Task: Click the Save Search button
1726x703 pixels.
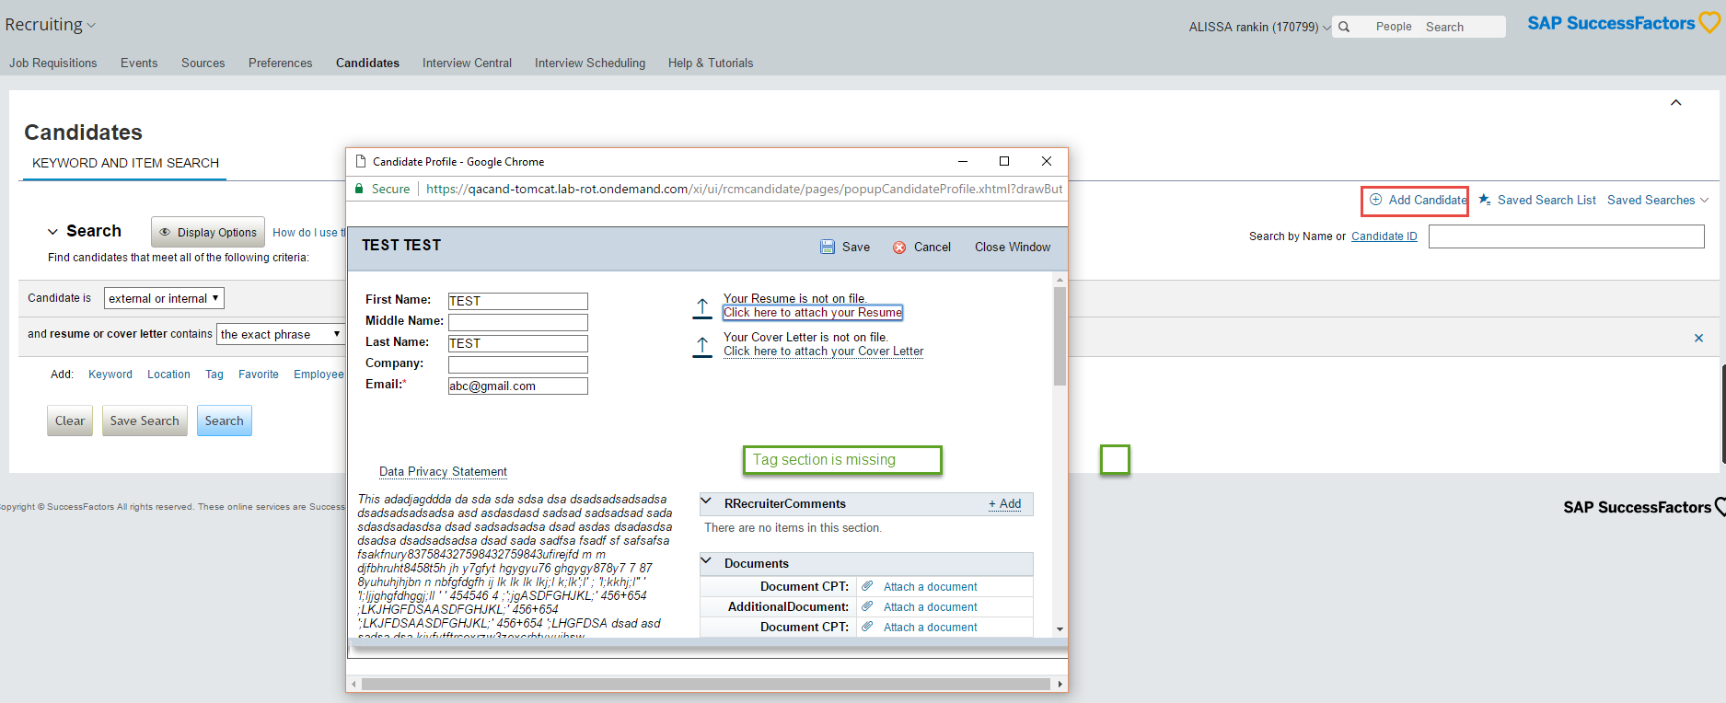Action: (x=145, y=421)
